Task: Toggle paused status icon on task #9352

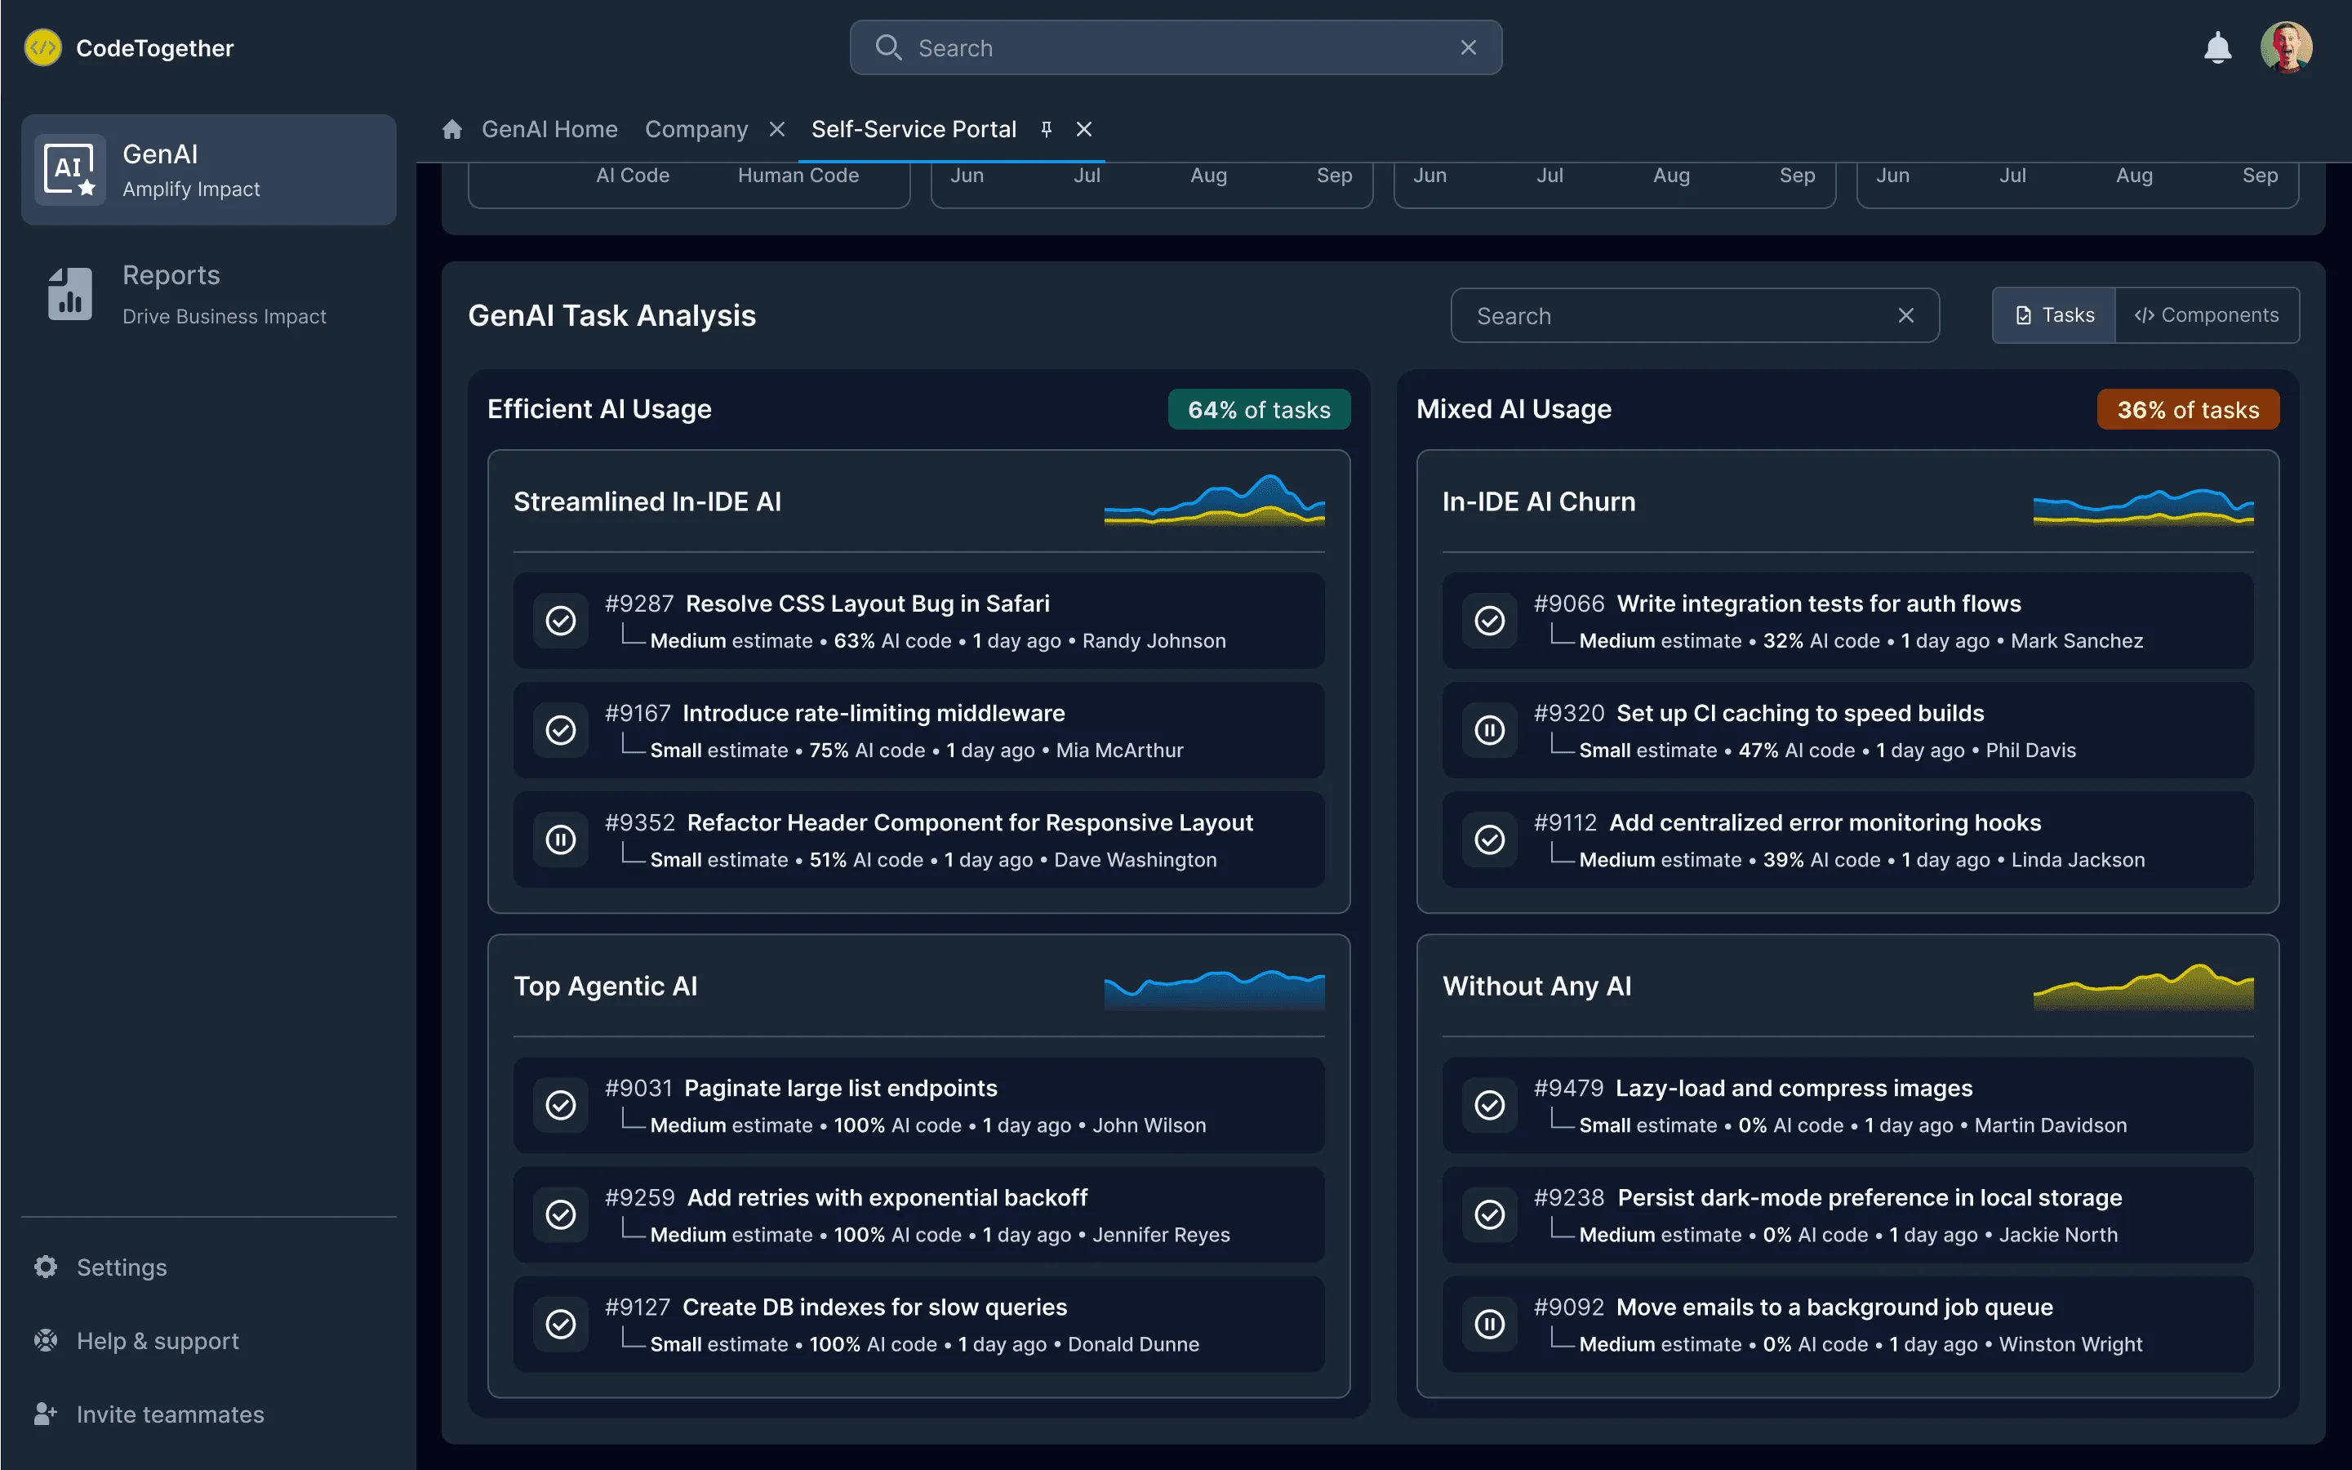Action: [x=561, y=839]
